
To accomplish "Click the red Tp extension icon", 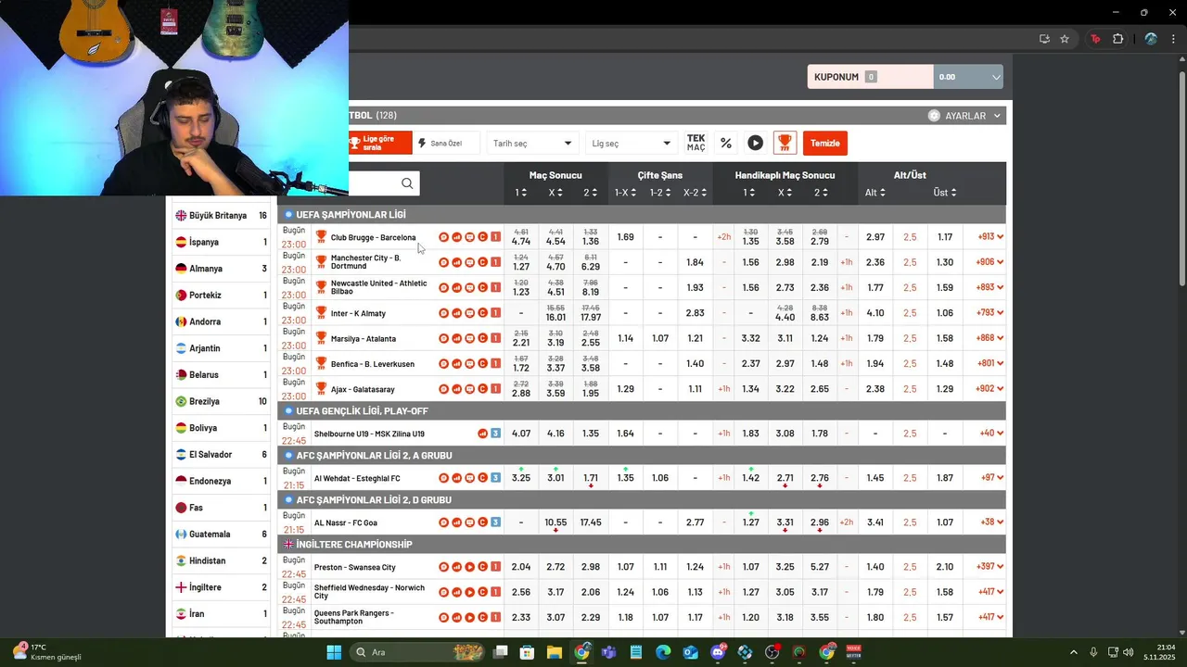I will [1095, 39].
